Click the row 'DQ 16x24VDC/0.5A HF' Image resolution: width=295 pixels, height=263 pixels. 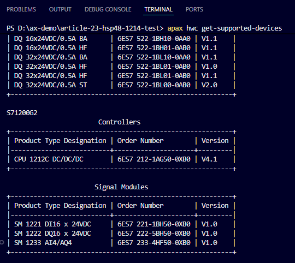121,48
